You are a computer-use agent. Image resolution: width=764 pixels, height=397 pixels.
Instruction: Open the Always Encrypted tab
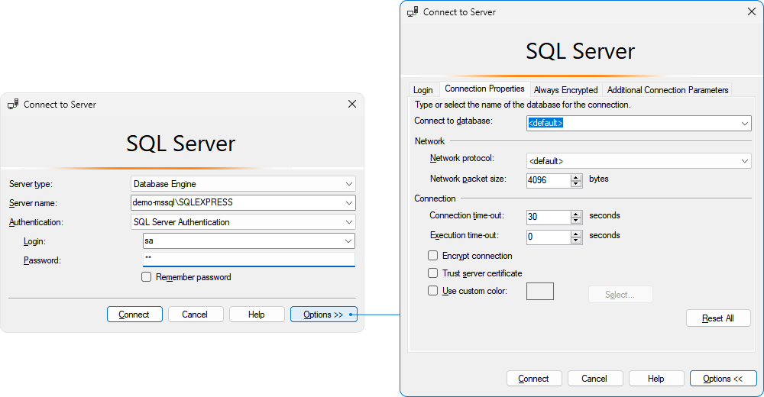(565, 90)
